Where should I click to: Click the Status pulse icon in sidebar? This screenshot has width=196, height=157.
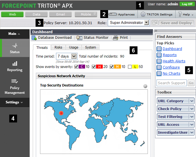tap(15, 46)
